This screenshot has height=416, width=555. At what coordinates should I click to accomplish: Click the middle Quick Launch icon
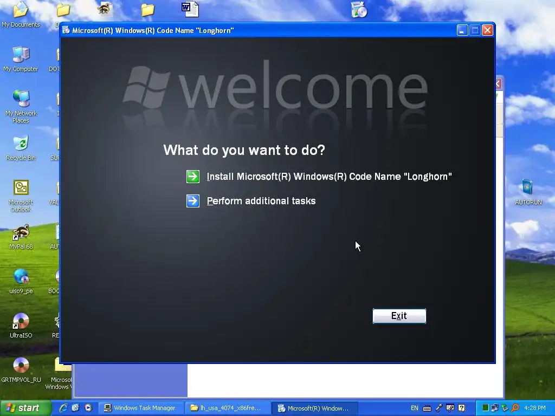75,408
